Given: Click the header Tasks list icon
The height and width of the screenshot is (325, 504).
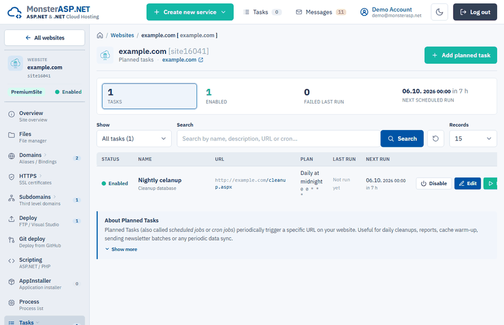Looking at the screenshot, I should tap(246, 12).
